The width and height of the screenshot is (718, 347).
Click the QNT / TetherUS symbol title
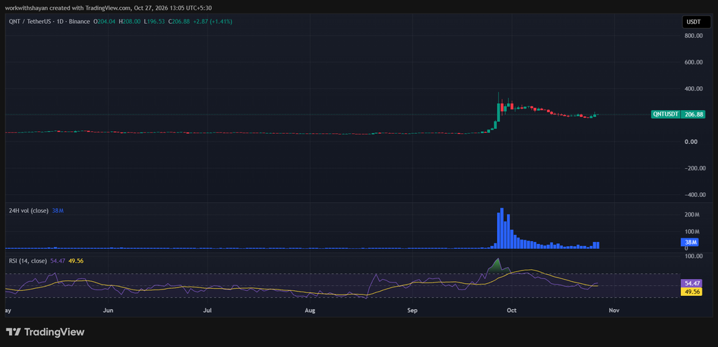[50, 21]
